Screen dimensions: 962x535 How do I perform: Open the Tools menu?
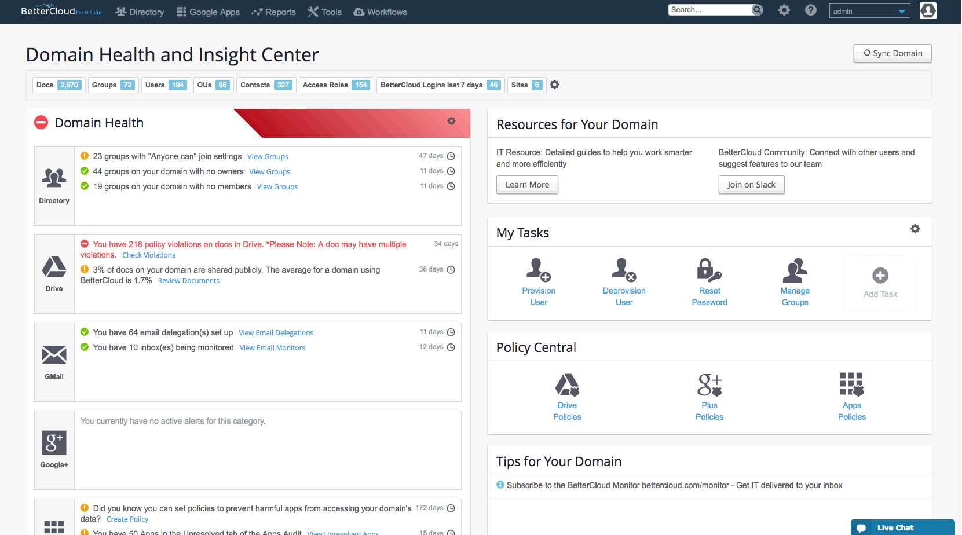point(324,12)
